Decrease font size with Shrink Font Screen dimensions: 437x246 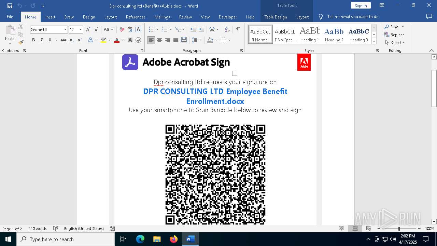[x=97, y=30]
